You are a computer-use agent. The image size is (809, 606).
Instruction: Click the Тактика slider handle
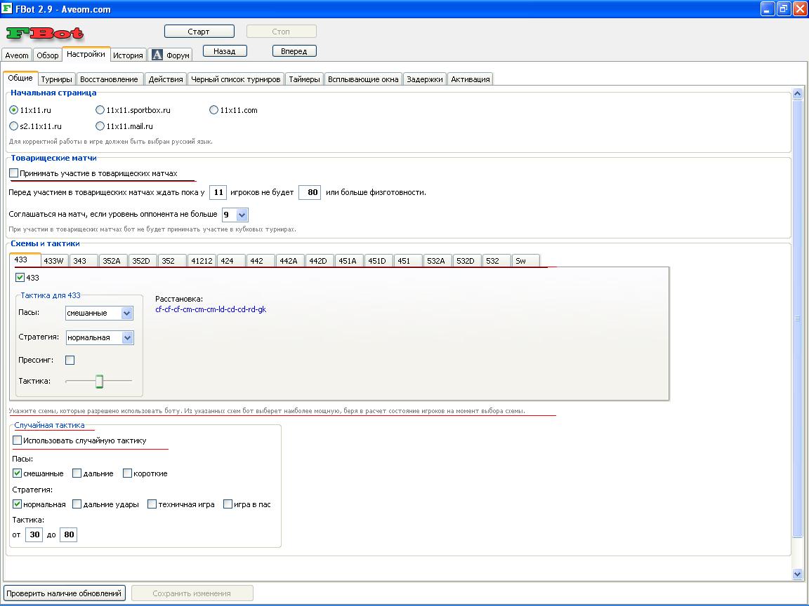pos(100,381)
